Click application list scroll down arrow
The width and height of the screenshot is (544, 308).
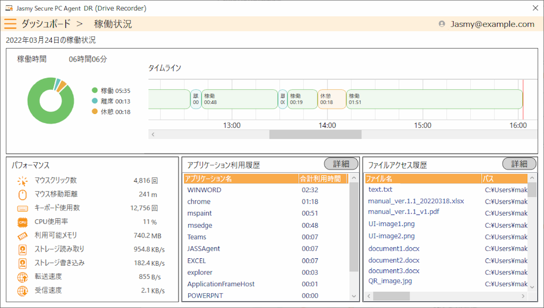(x=354, y=296)
